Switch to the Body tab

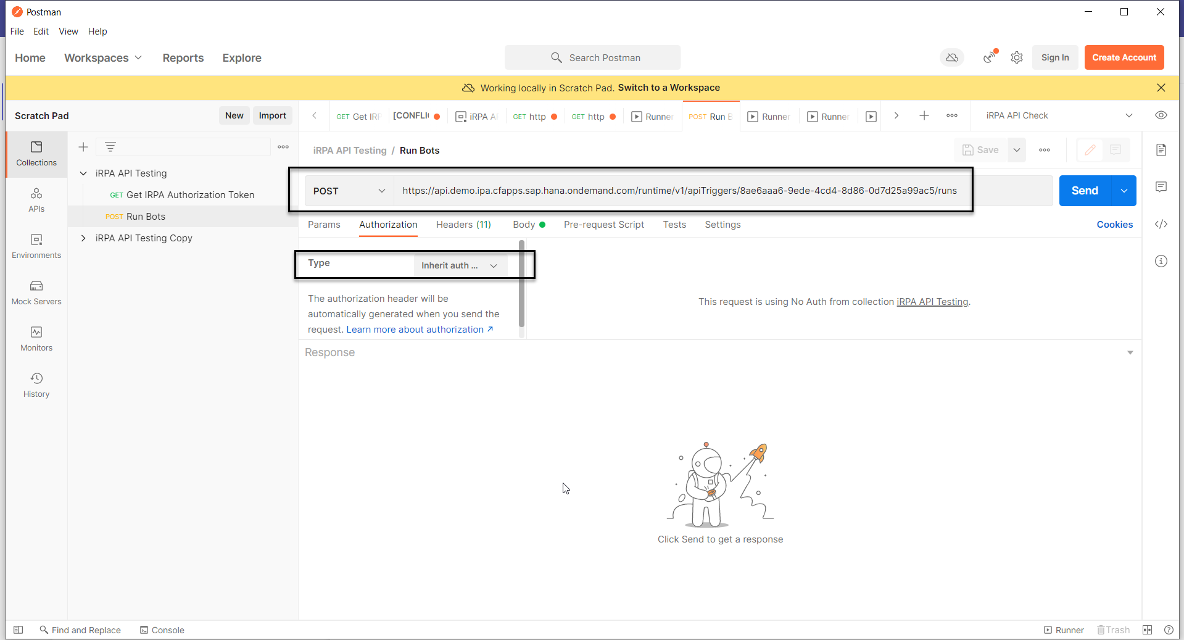[529, 225]
